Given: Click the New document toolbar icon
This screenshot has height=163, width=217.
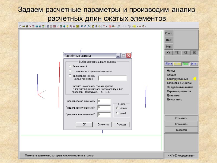Looking at the screenshot, I should pyautogui.click(x=20, y=26).
